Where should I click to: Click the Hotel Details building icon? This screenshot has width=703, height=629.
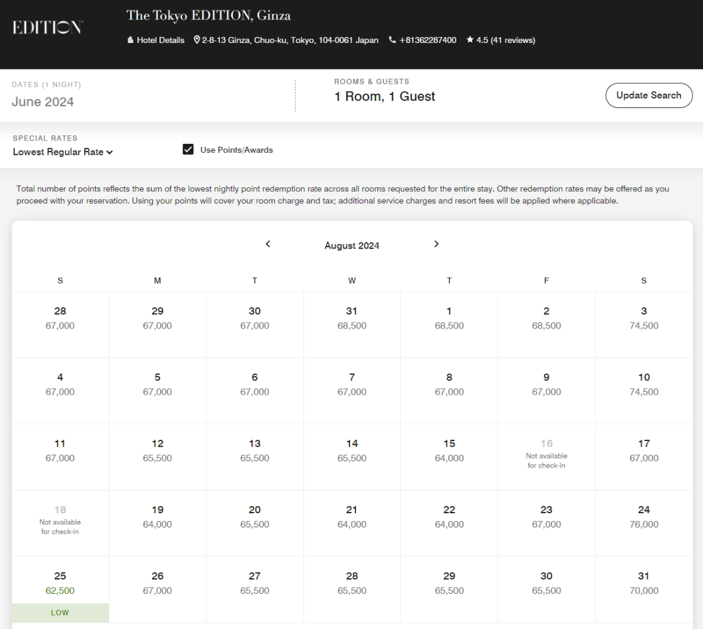[x=130, y=40]
